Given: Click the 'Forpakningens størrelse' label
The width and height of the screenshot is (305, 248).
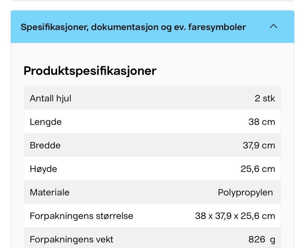Looking at the screenshot, I should (81, 216).
